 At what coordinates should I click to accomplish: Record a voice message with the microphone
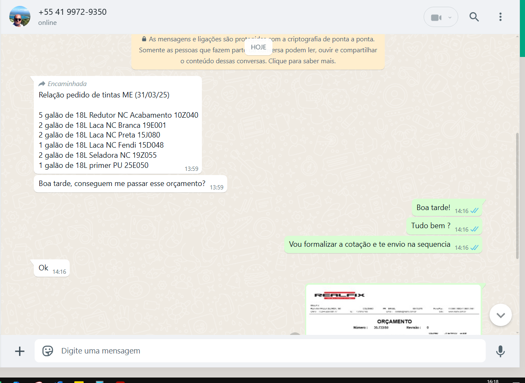[x=501, y=351]
